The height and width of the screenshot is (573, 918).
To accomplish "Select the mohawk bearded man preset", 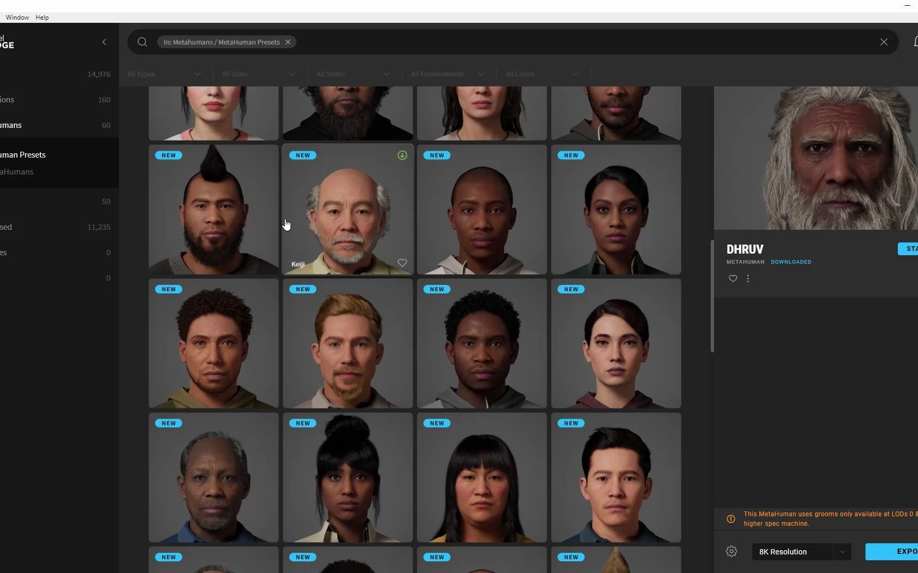I will pos(214,210).
